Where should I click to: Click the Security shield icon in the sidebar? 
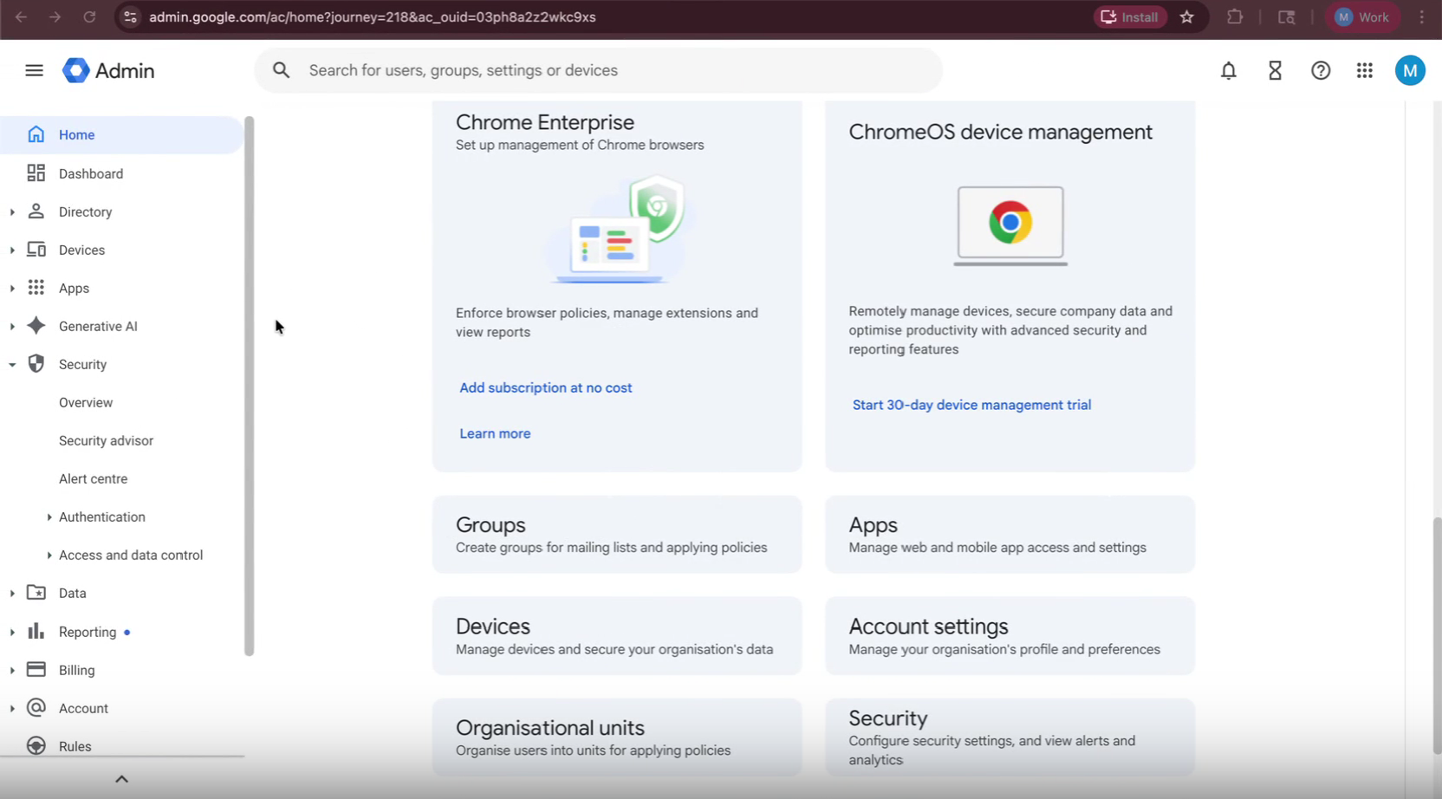[36, 364]
